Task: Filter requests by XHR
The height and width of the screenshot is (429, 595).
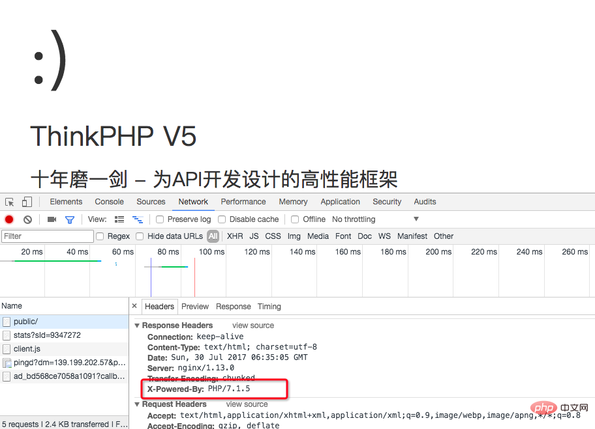Action: [x=235, y=236]
